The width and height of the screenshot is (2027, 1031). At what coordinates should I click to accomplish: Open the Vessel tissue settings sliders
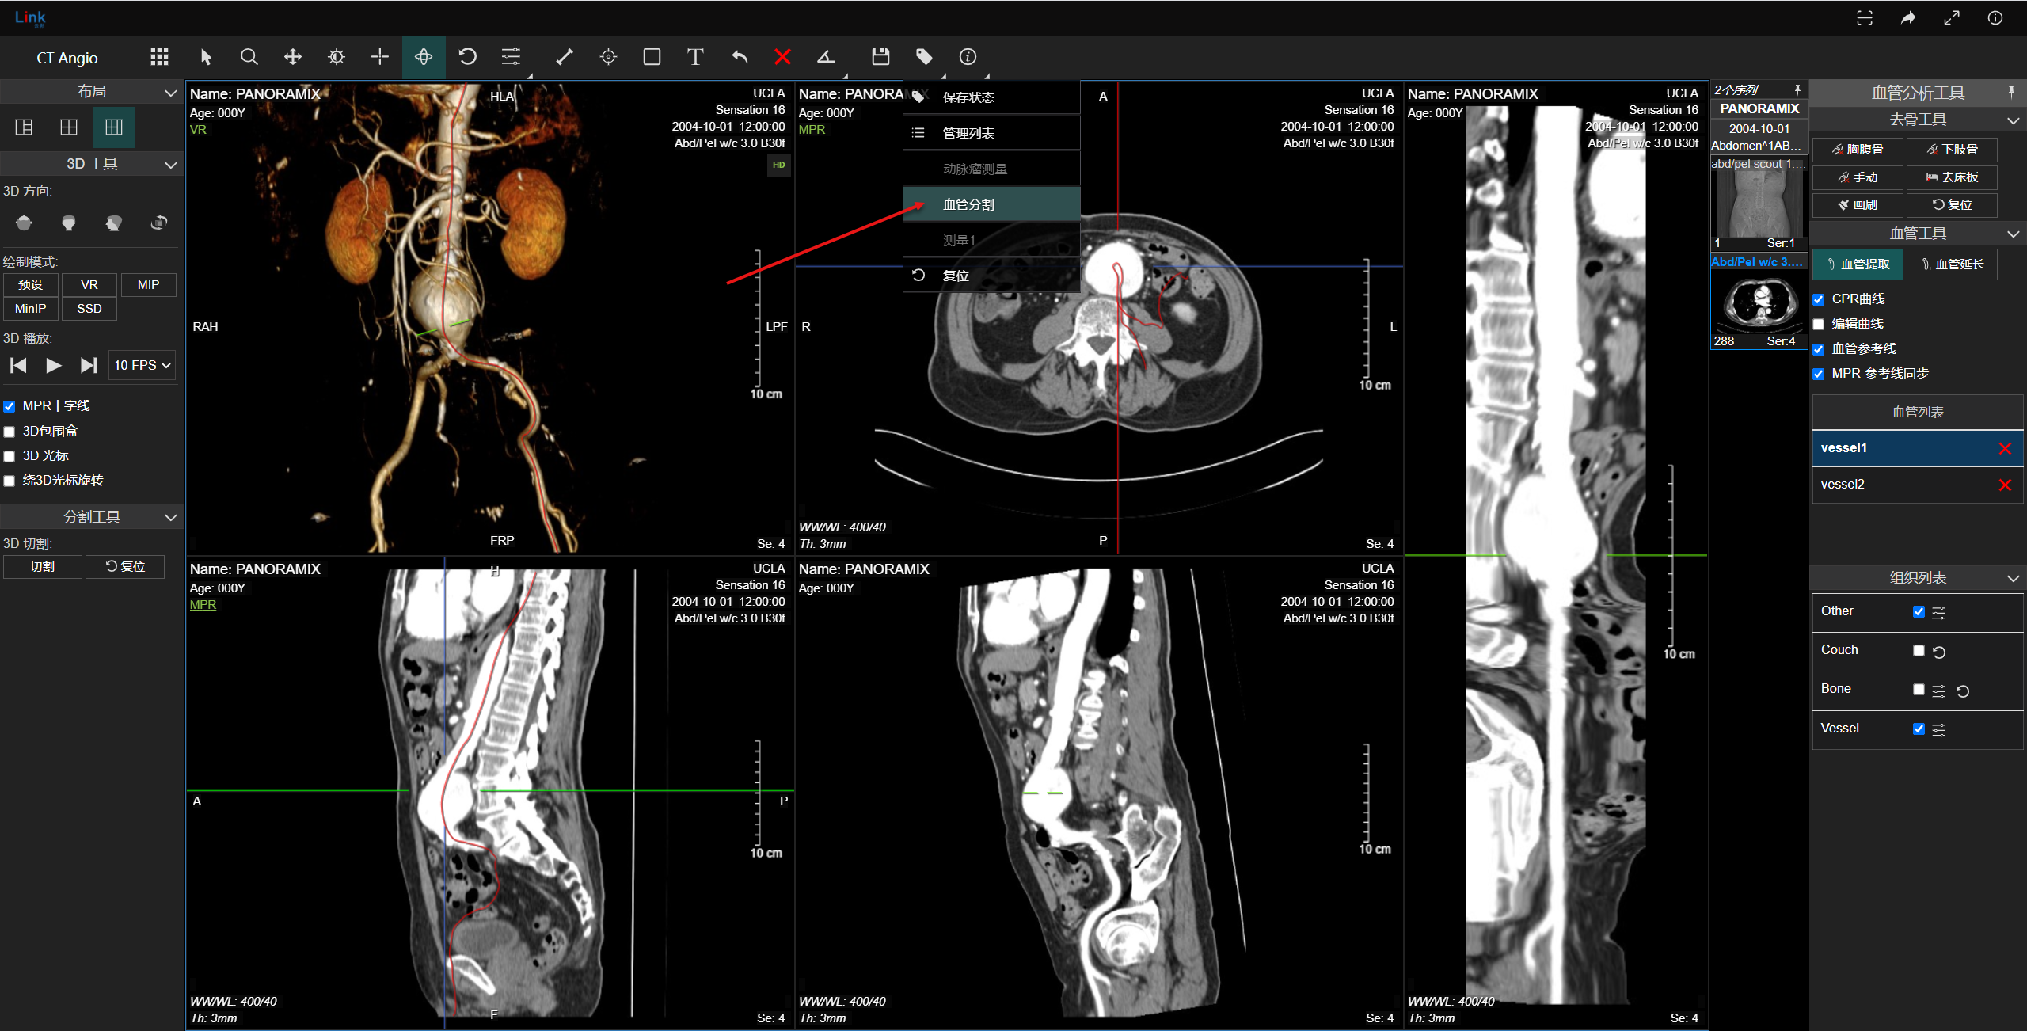click(1939, 729)
